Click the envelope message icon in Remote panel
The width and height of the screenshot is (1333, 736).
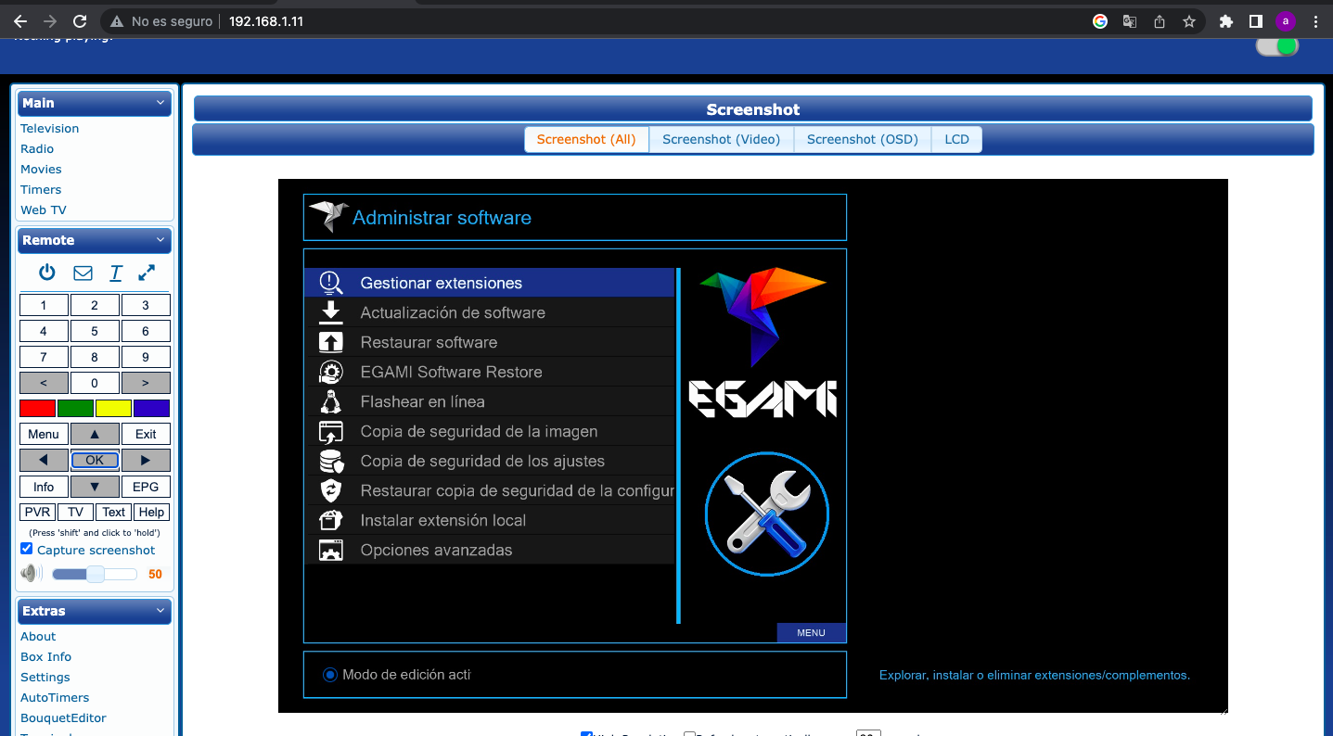point(83,273)
